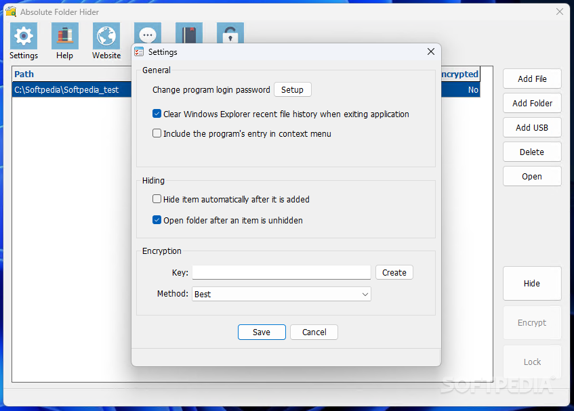Click the padlock toolbar icon
Viewport: 574px width, 411px height.
[230, 33]
